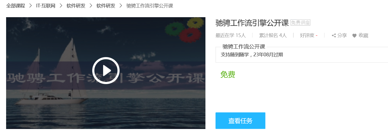Click the chevron arrow after 全部课程
Viewport: 388px width, 134px height.
31,6
